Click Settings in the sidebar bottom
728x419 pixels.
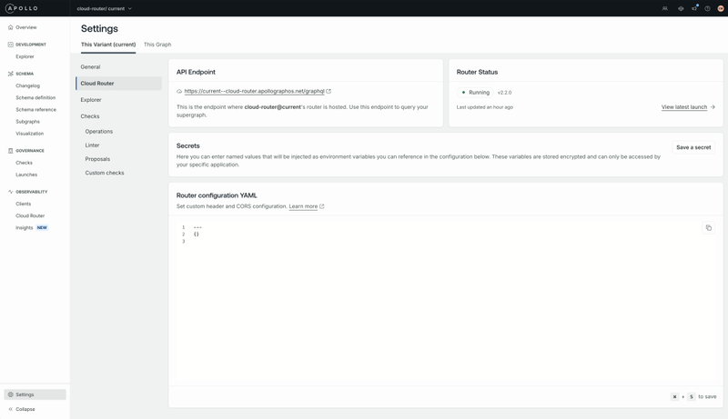tap(35, 394)
